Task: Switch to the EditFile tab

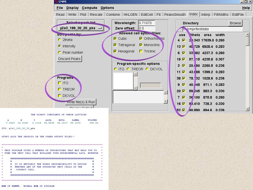Action: tap(238, 15)
